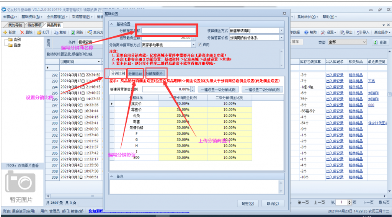The height and width of the screenshot is (217, 392).
Task: Open the 类型 全部 combo box
Action: tap(347, 42)
